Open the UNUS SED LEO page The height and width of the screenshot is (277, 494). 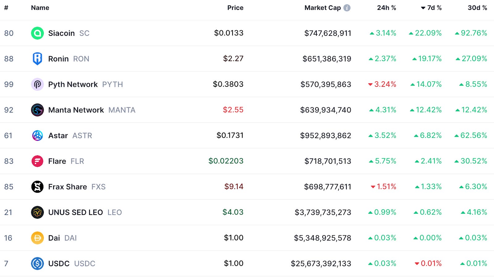click(85, 212)
